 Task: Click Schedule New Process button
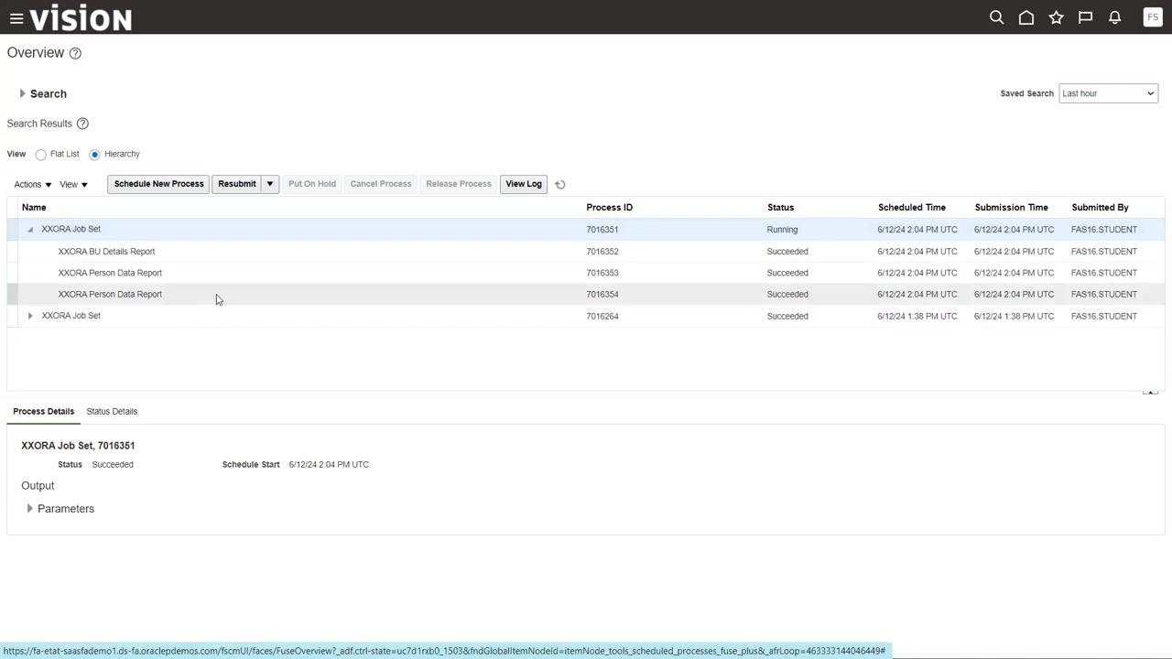pos(158,184)
